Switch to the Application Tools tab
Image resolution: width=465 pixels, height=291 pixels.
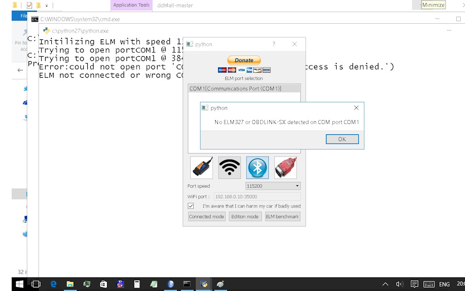coord(131,5)
